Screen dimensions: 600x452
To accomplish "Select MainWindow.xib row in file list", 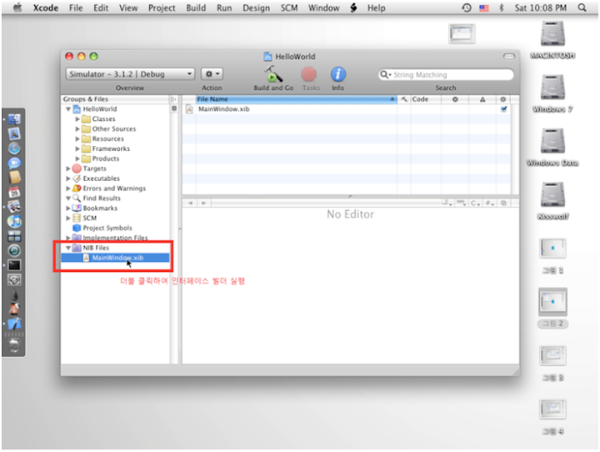I will point(347,109).
